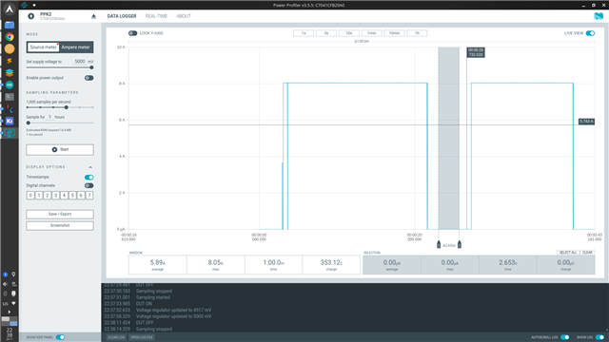Toggle Timestamps display option
The image size is (609, 342).
pyautogui.click(x=88, y=178)
